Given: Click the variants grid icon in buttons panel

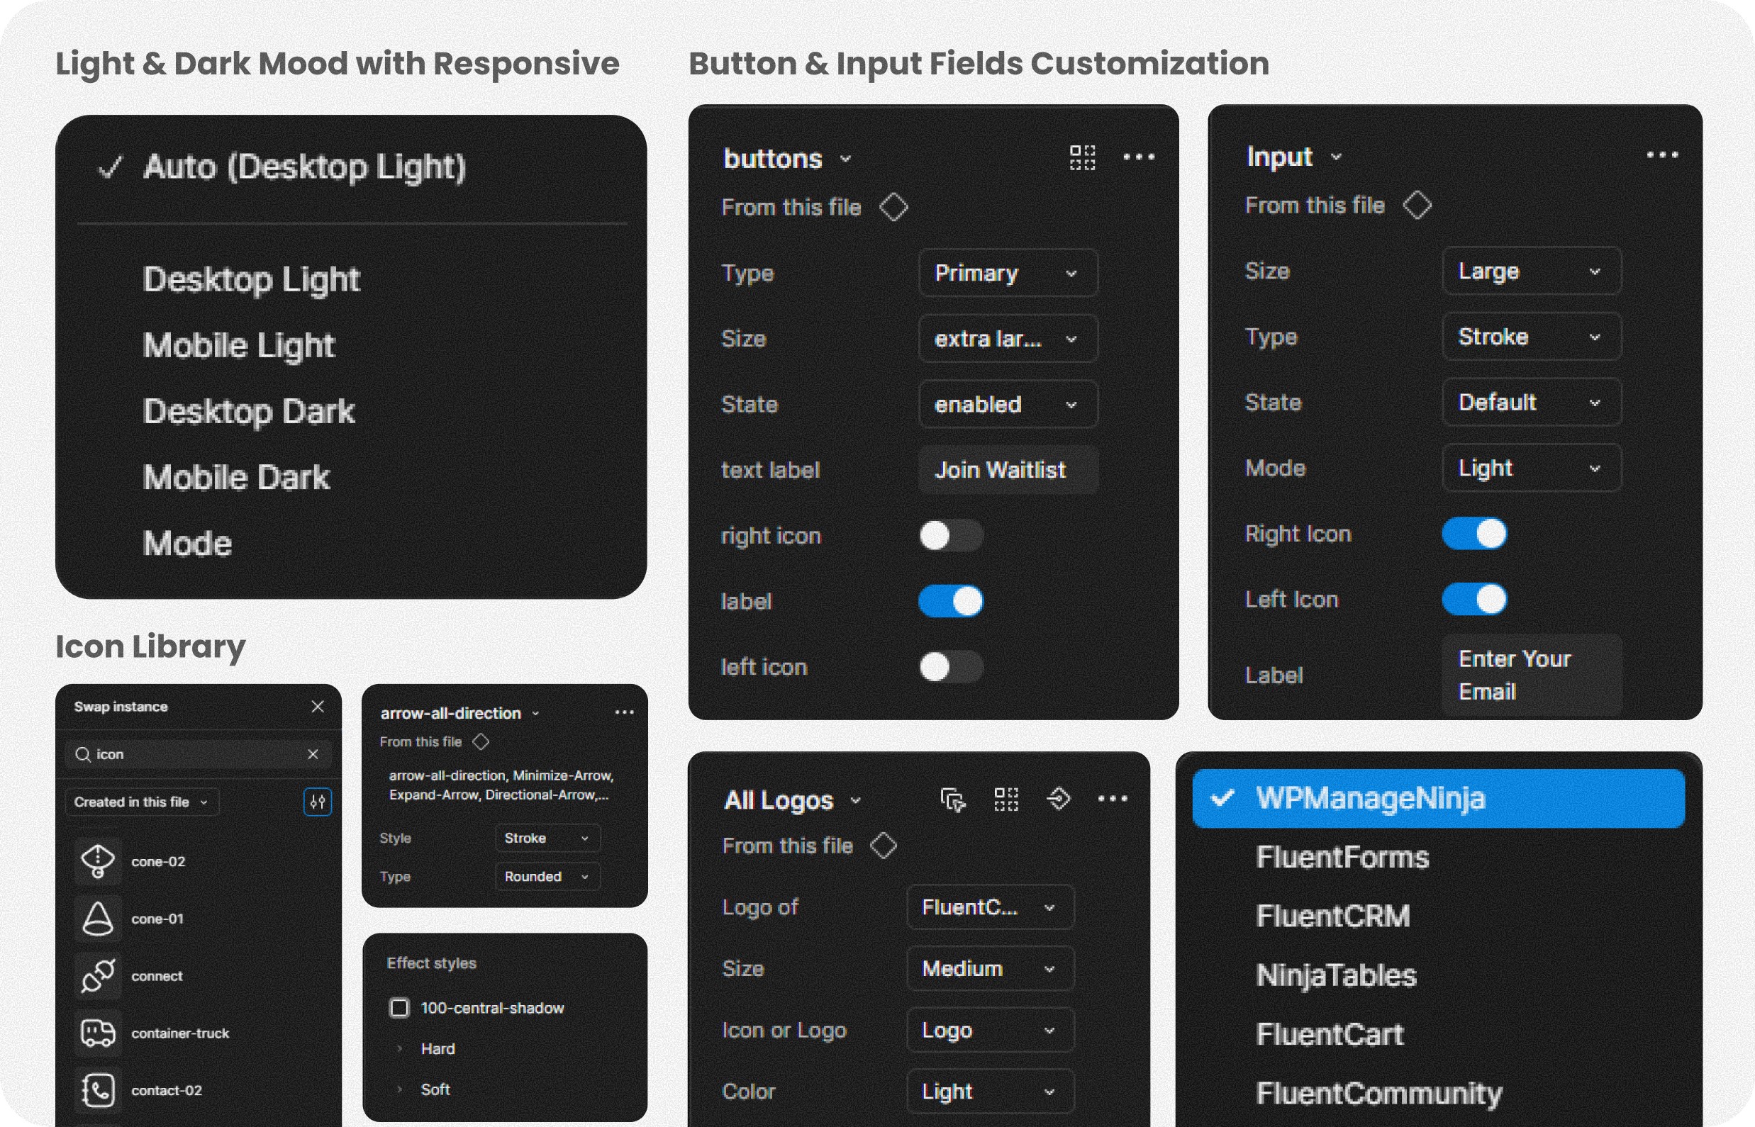Looking at the screenshot, I should point(1081,157).
